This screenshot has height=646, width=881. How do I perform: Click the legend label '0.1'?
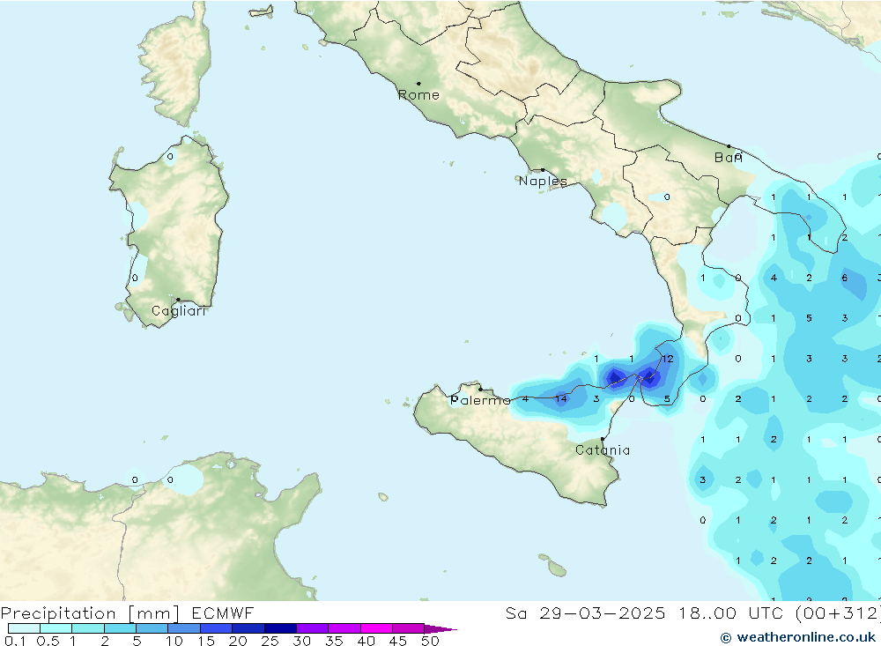15,641
